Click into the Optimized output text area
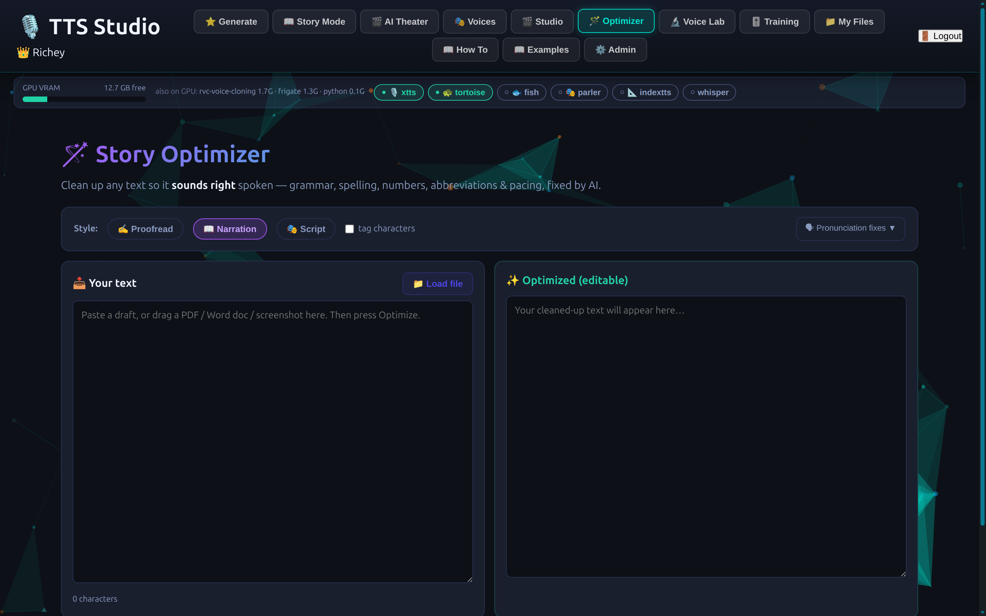Image resolution: width=986 pixels, height=616 pixels. (706, 437)
